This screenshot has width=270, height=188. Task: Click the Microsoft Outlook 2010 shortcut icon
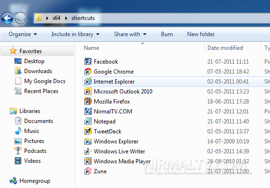click(x=88, y=91)
